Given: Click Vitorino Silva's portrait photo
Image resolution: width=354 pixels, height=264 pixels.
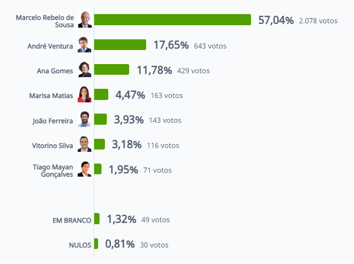Looking at the screenshot, I should coord(84,144).
